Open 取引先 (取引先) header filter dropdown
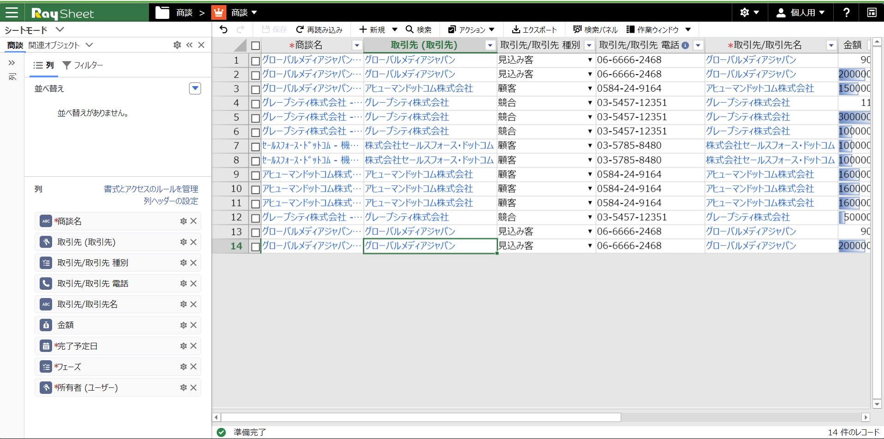Image resolution: width=884 pixels, height=439 pixels. 490,45
